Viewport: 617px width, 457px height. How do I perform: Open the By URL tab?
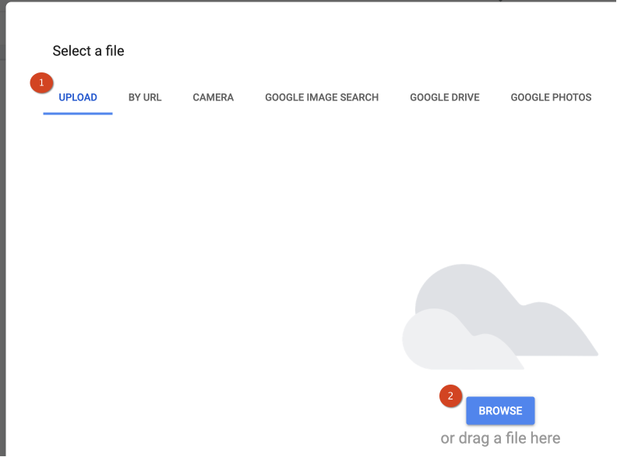coord(145,97)
